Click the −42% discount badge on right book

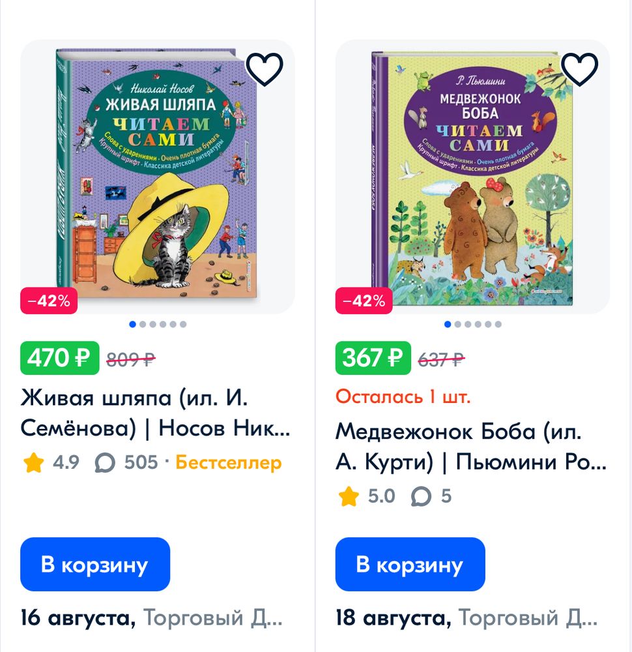pyautogui.click(x=363, y=301)
